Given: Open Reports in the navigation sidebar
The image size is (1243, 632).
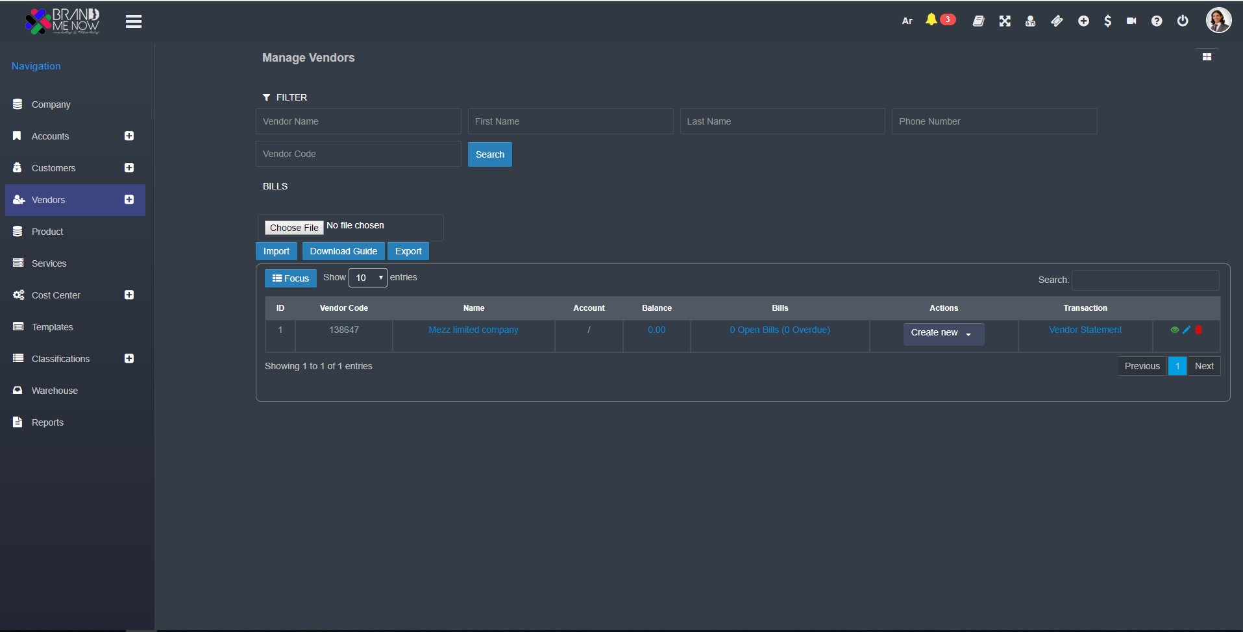Looking at the screenshot, I should coord(47,422).
